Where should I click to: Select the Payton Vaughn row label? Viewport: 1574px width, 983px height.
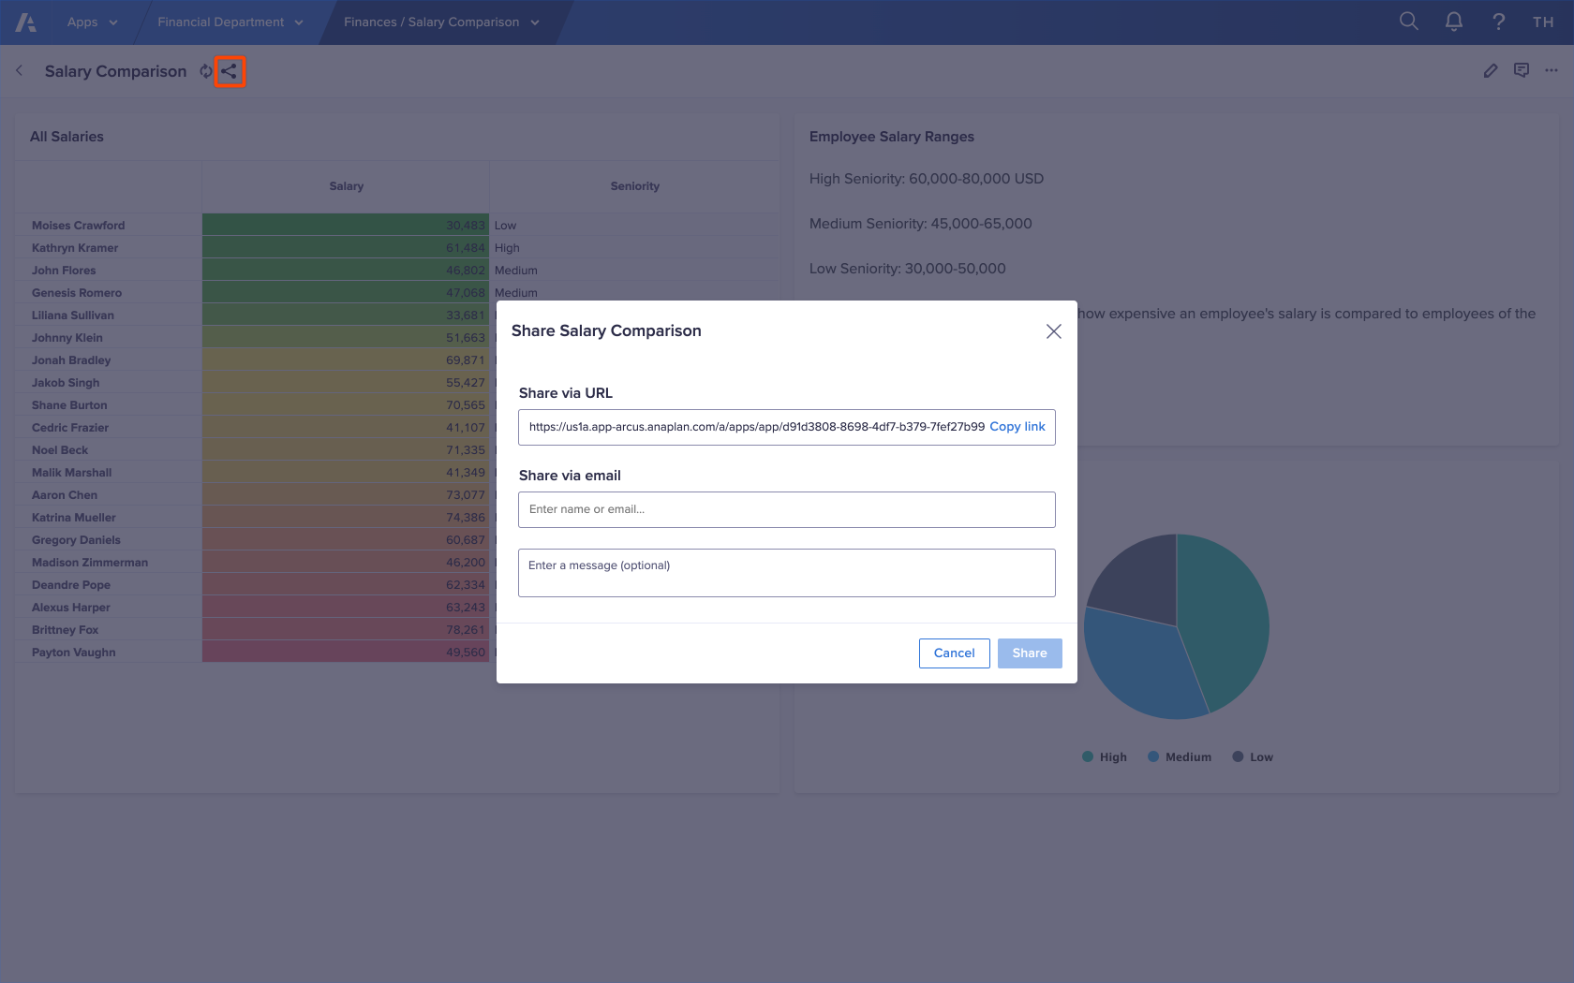tap(74, 653)
